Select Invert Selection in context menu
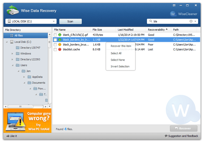This screenshot has height=143, width=204. 120,66
